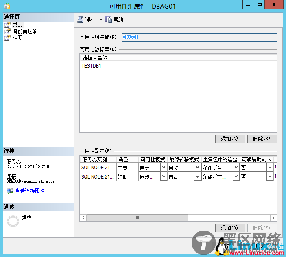Viewport: 286px width, 257px height.
Task: Select the secondary (辅助) replica server instance cell
Action: click(x=98, y=177)
